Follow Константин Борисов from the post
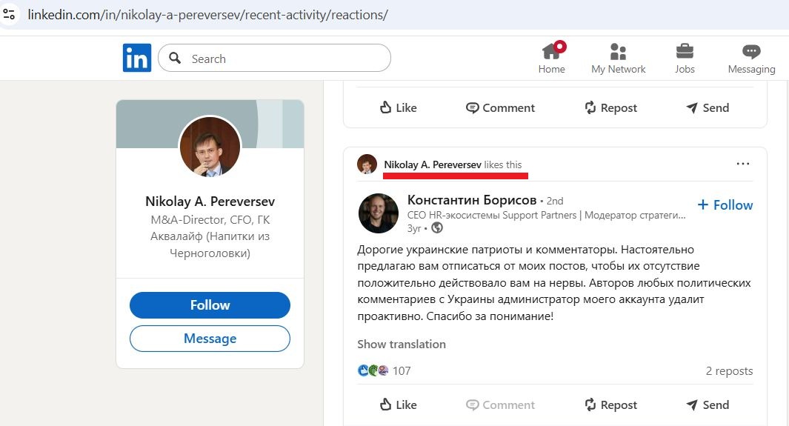The height and width of the screenshot is (426, 789). 725,204
